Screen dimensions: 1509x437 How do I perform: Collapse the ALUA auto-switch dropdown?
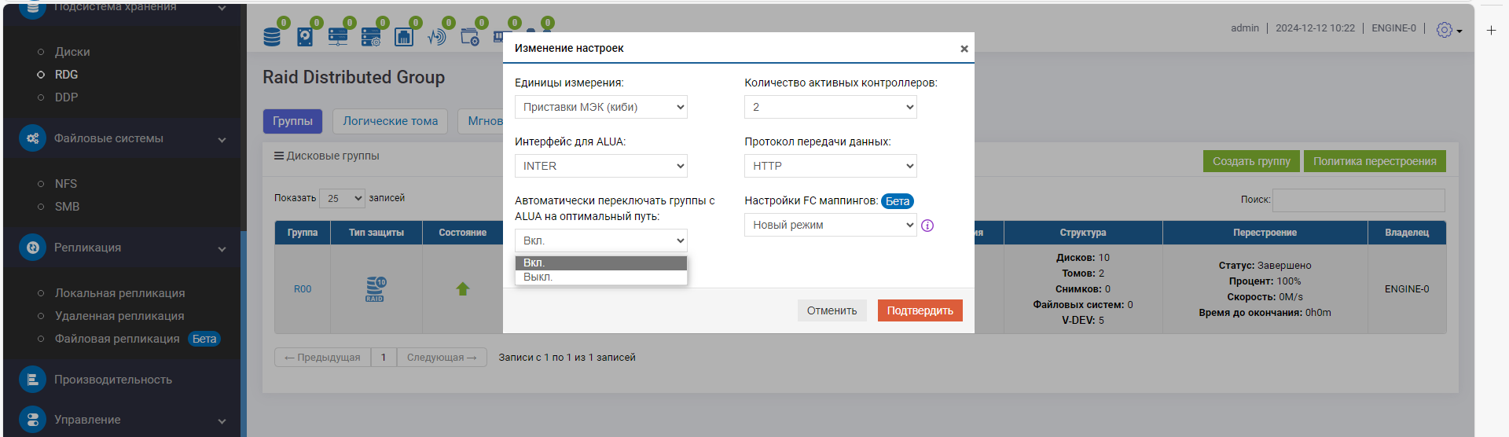(x=601, y=241)
